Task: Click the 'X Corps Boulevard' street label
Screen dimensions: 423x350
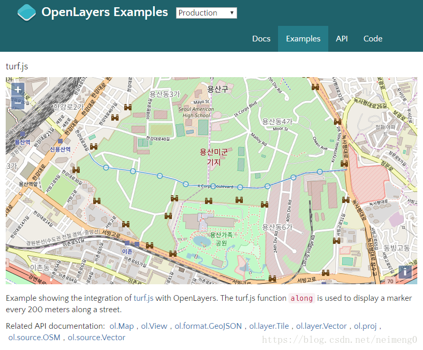Action: (x=215, y=186)
